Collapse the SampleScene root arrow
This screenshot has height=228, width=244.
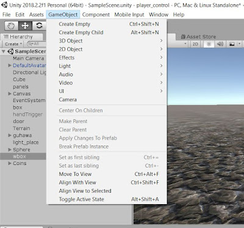(x=4, y=51)
